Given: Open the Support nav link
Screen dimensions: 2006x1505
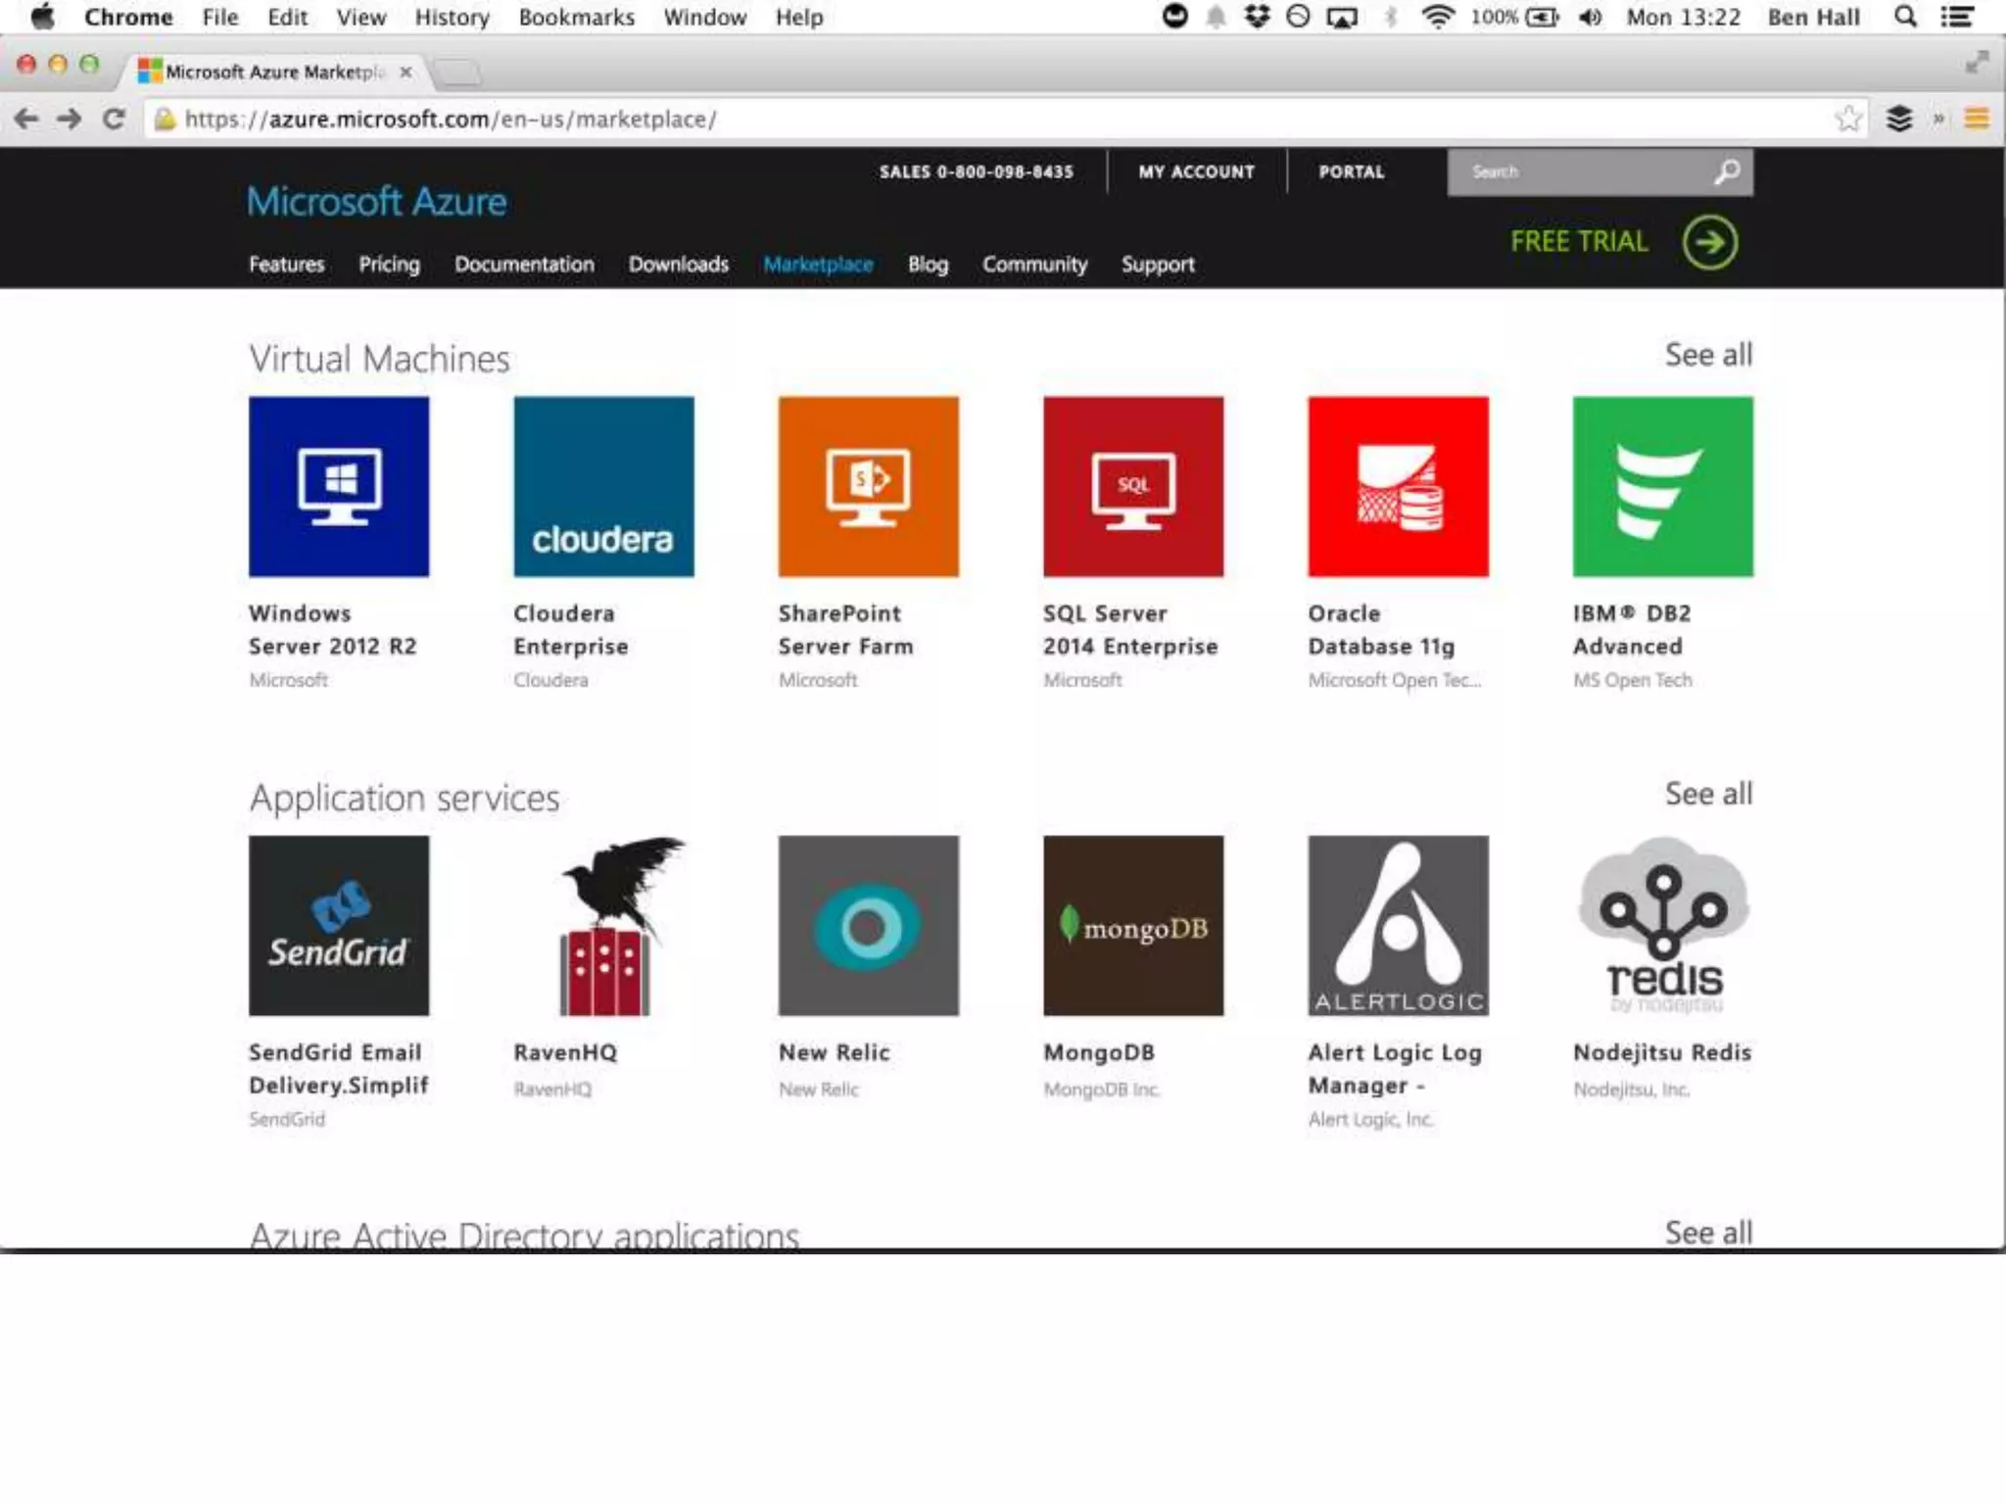Looking at the screenshot, I should click(1158, 265).
